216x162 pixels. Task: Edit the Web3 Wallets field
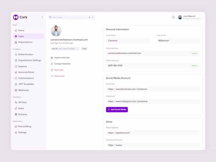[x=153, y=133]
